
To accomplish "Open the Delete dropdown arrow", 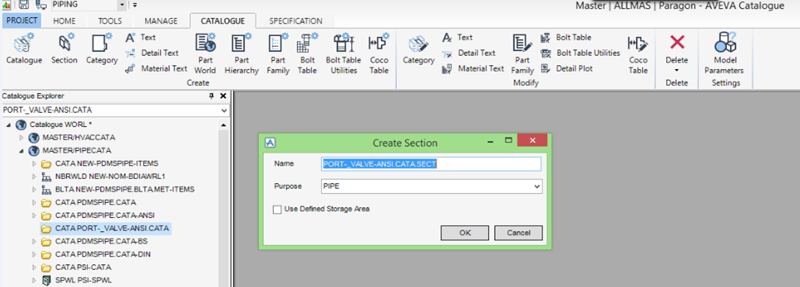I will (677, 71).
